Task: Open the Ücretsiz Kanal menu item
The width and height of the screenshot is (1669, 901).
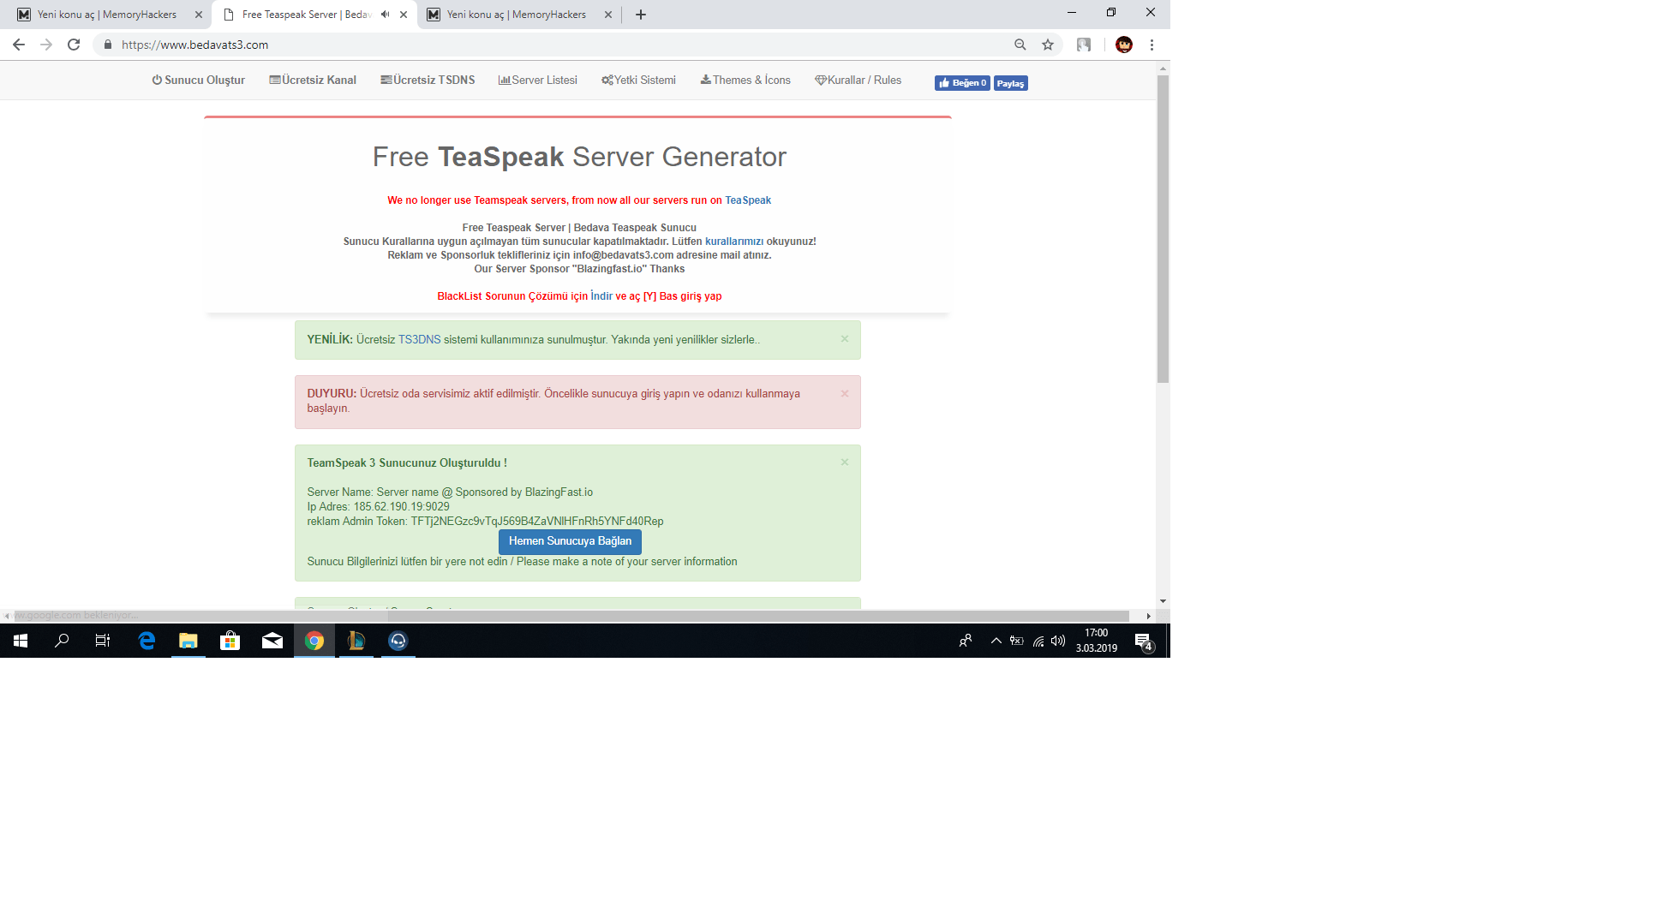Action: 313,81
